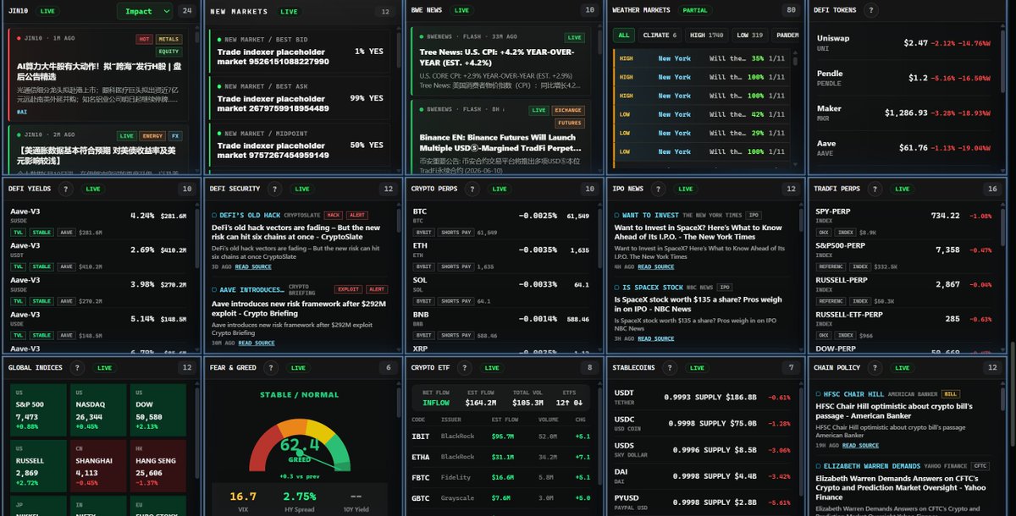
Task: Open the IPO News help icon
Action: coord(660,189)
